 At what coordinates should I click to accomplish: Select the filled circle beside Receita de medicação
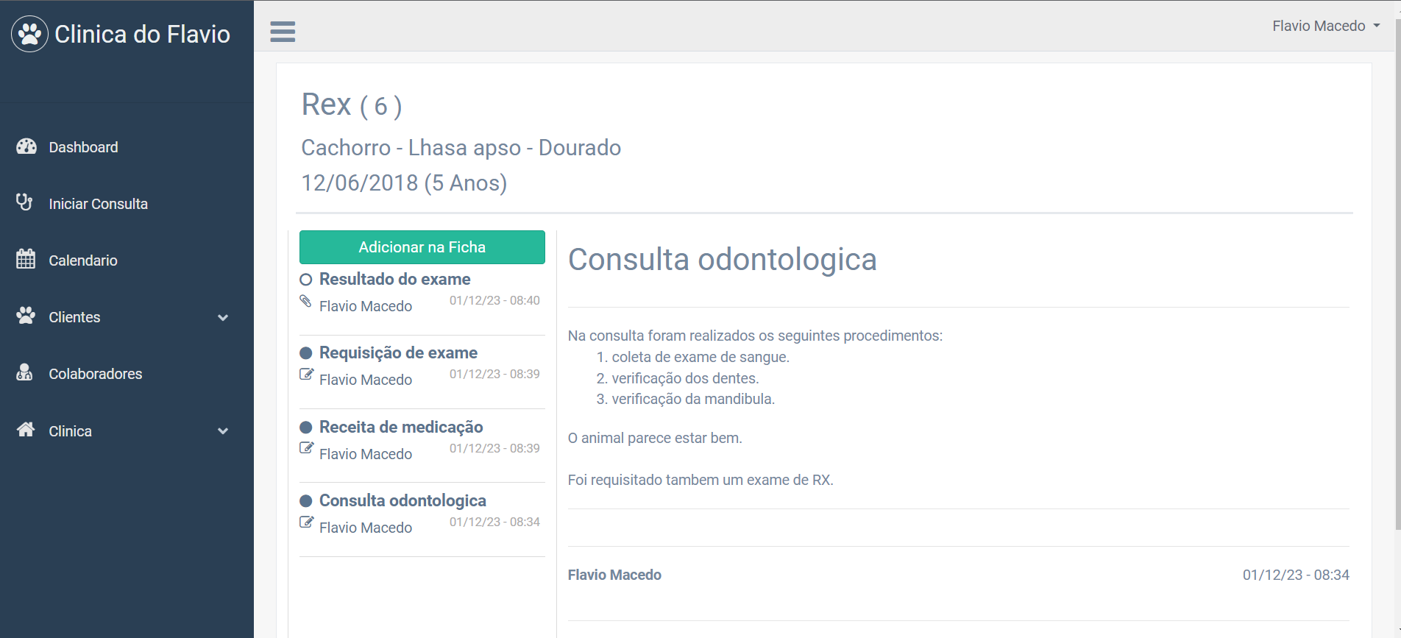306,428
